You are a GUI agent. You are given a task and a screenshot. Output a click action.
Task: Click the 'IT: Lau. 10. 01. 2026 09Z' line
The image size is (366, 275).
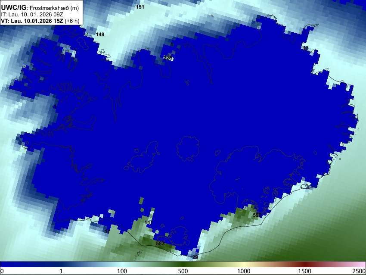[x=32, y=15]
